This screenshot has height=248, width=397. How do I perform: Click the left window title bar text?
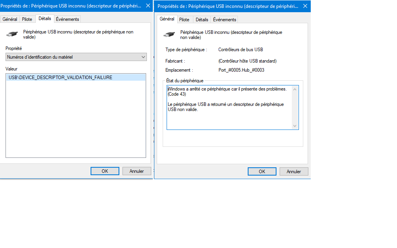pyautogui.click(x=71, y=6)
